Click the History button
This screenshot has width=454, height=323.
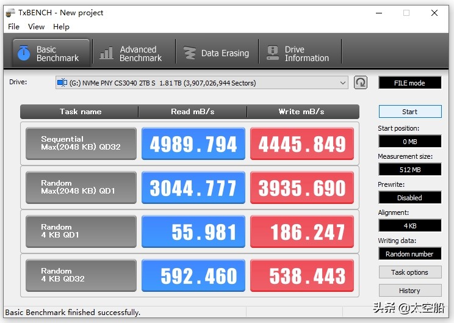pos(409,291)
